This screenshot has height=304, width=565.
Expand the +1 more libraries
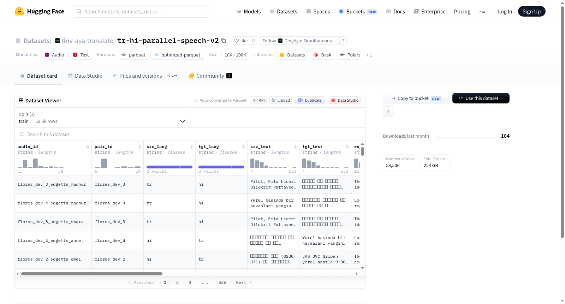(x=369, y=55)
